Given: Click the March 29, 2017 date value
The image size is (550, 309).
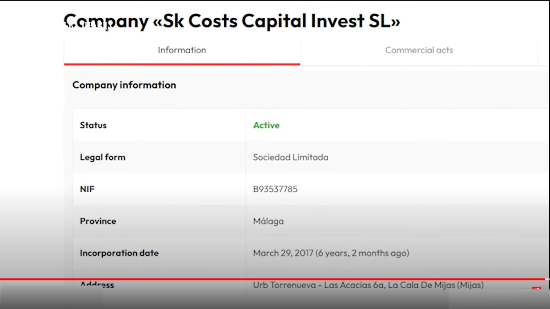Looking at the screenshot, I should click(x=331, y=253).
